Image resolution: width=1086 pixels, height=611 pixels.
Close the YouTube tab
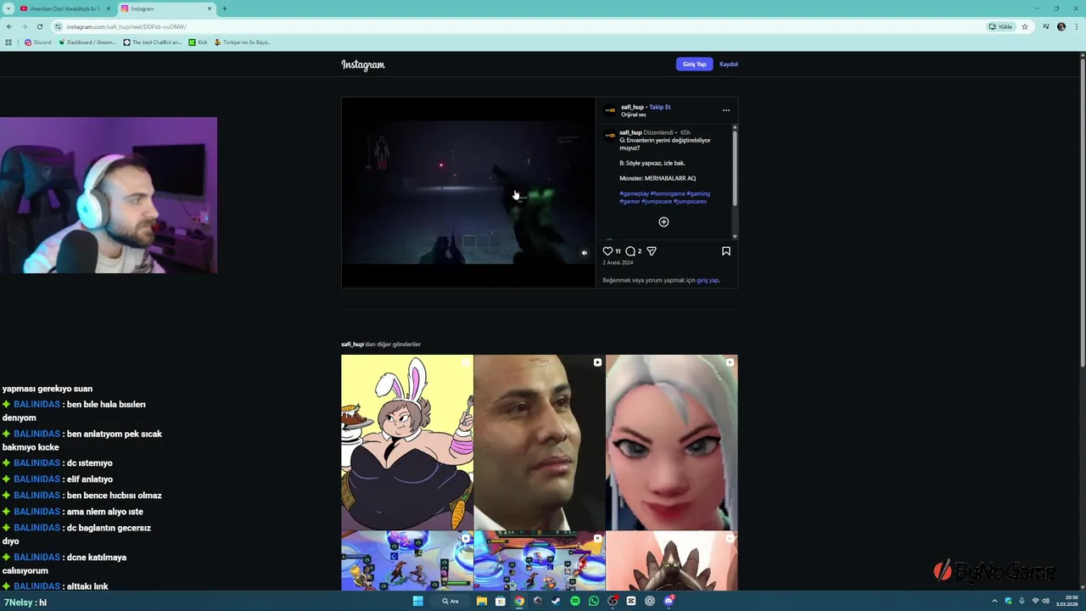click(x=108, y=8)
